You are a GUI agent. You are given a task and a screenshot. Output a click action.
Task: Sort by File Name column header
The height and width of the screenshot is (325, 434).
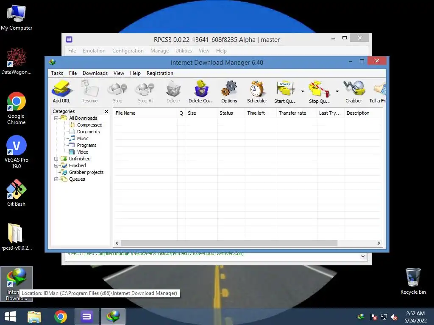(145, 113)
